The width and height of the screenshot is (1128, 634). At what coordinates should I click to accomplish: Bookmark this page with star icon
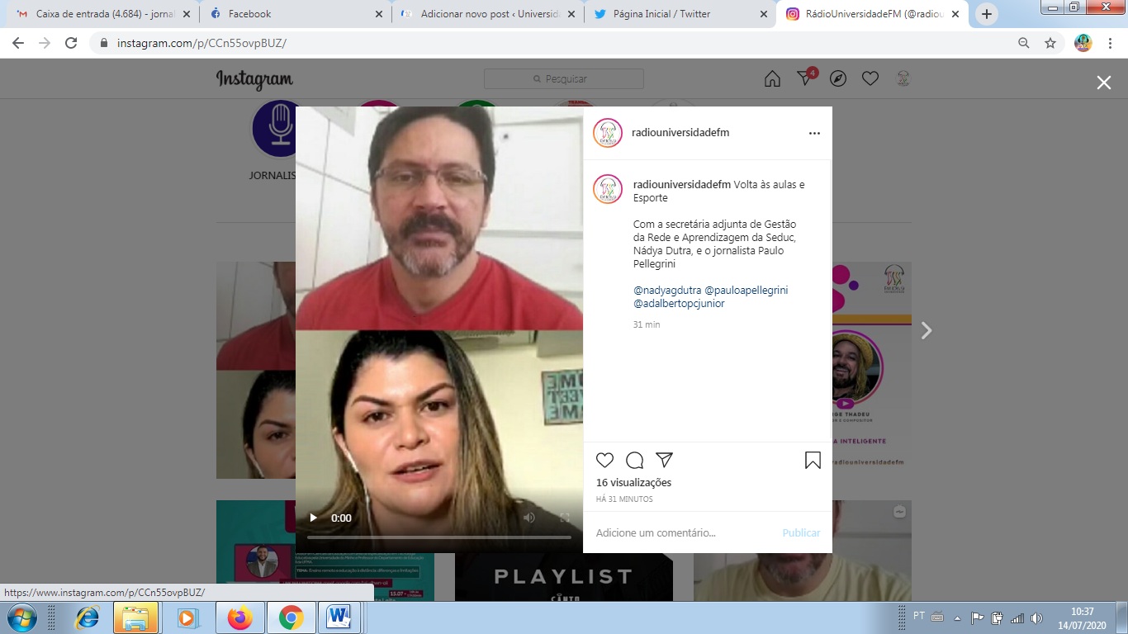pyautogui.click(x=1050, y=43)
